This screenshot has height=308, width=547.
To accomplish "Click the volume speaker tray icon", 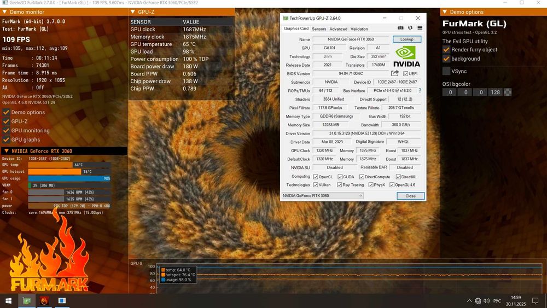I will tap(487, 301).
